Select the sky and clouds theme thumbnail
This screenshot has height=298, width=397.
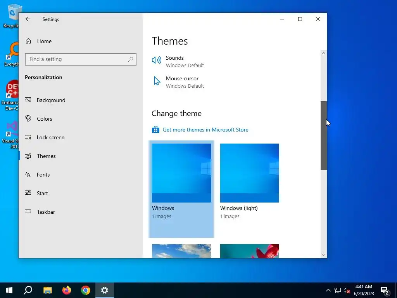tap(181, 251)
